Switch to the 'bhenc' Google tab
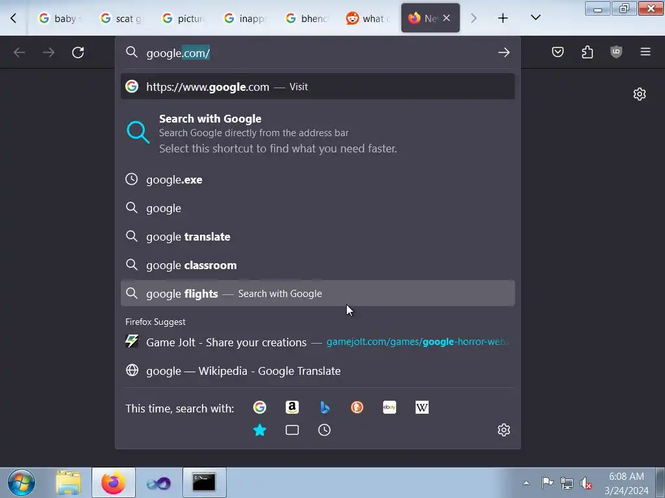This screenshot has height=498, width=665. tap(307, 18)
